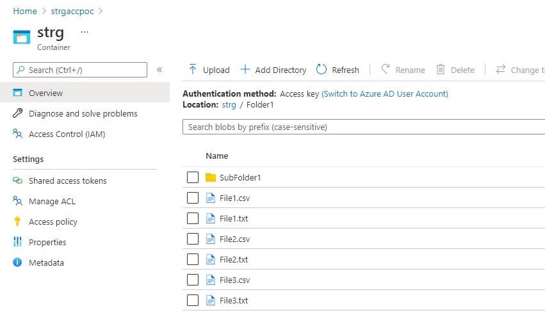Click the Add Directory plus icon

(x=245, y=70)
